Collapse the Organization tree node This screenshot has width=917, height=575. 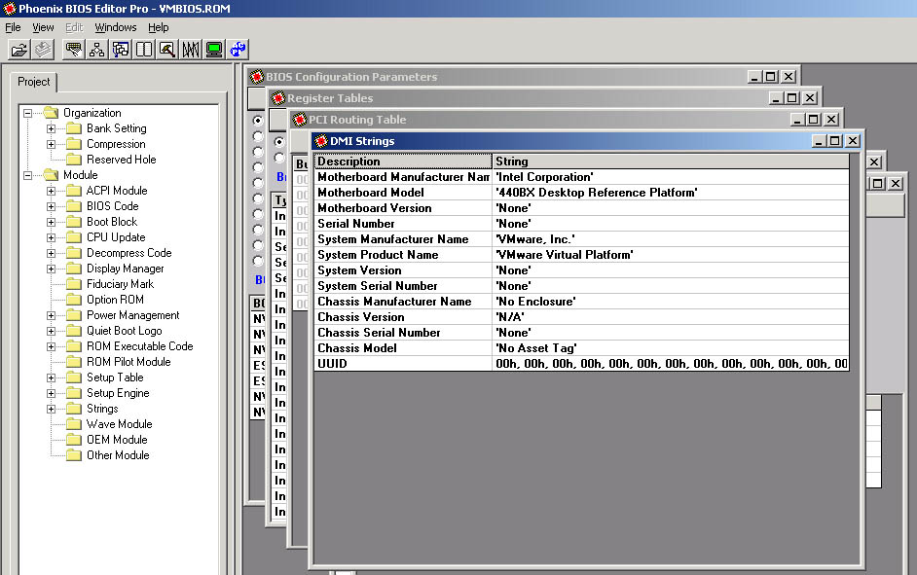click(x=28, y=113)
